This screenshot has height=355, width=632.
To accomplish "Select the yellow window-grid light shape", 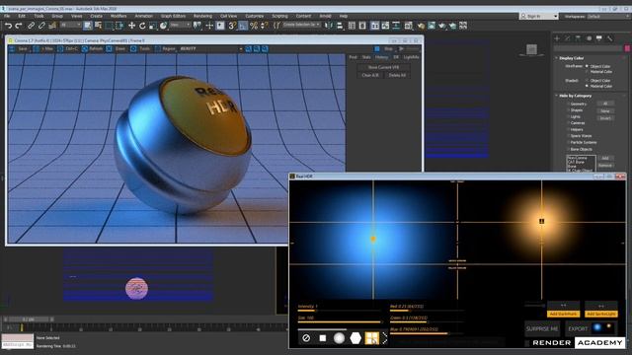I will pyautogui.click(x=371, y=338).
